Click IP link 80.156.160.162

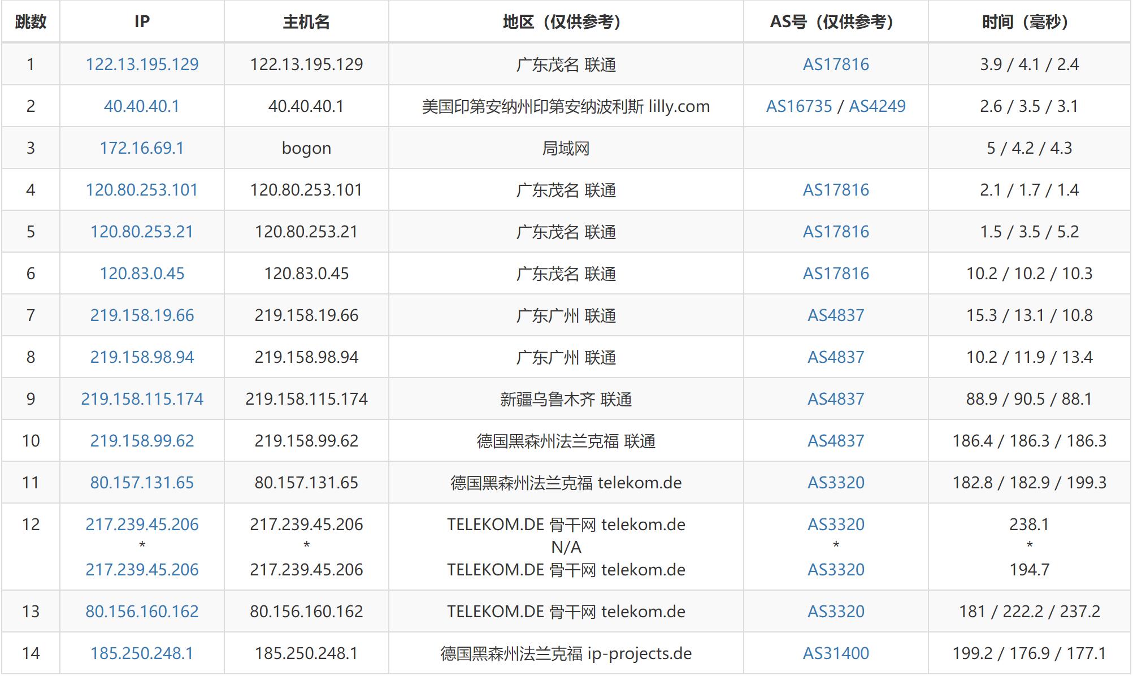pos(142,612)
